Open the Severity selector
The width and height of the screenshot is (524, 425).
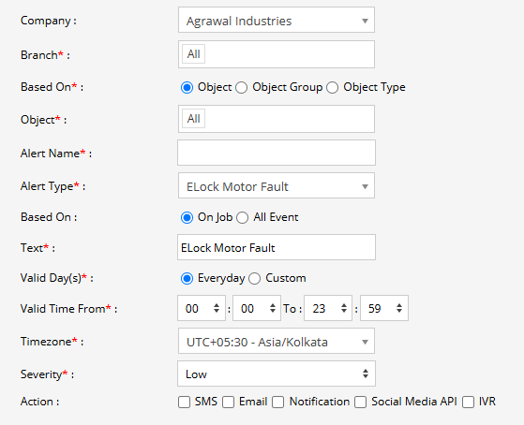276,374
